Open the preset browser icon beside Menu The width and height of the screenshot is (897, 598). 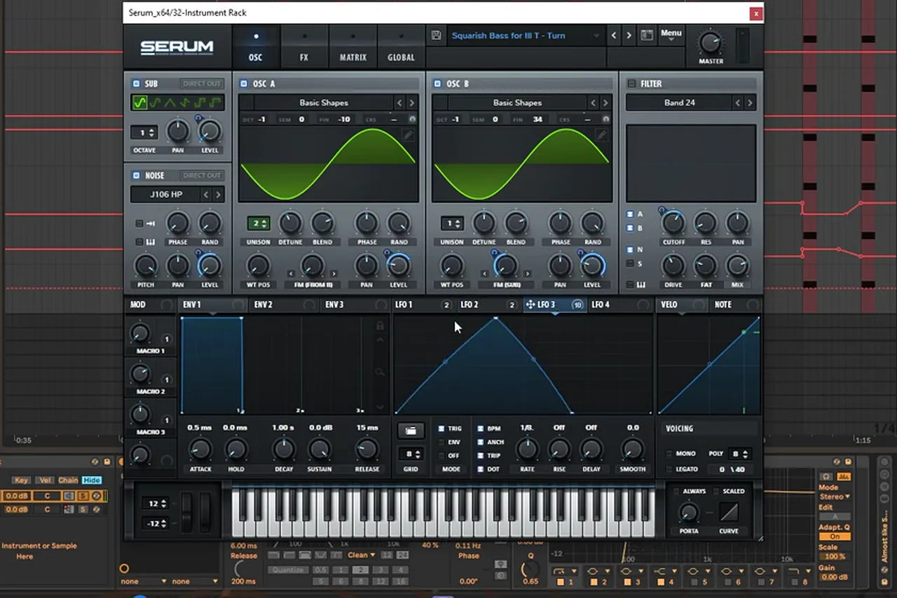(x=647, y=35)
